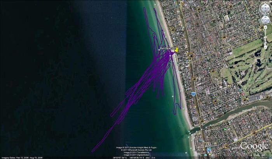This screenshot has height=159, width=272.
Task: Open the Bon Beach train station icon
Action: [191, 55]
